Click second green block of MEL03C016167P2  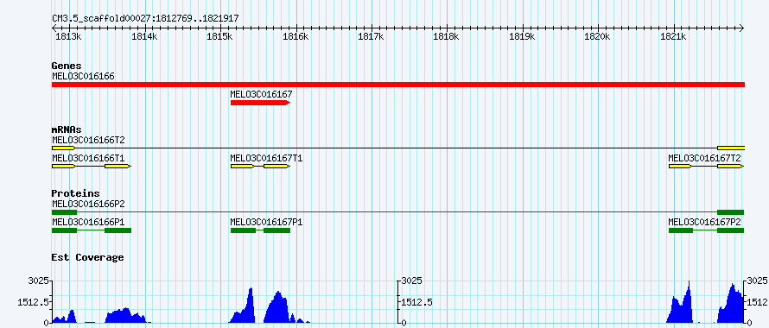coord(731,230)
